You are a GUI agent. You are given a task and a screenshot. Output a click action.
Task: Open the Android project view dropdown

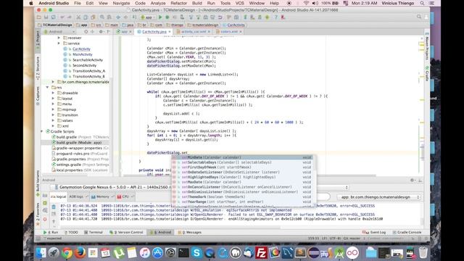coord(59,32)
